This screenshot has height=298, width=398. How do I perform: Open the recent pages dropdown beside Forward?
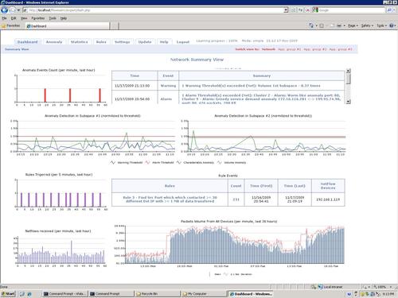(18, 10)
